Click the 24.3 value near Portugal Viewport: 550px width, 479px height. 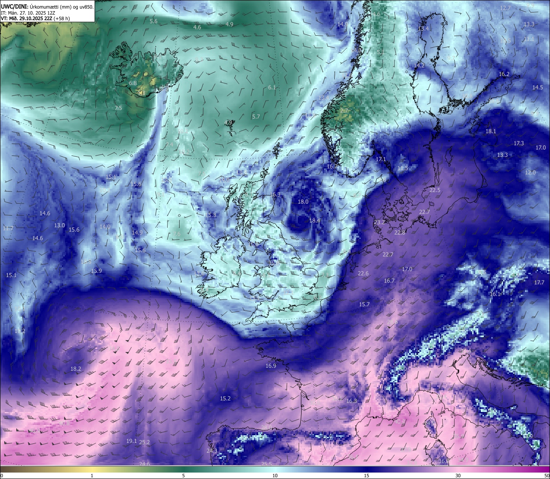pos(212,451)
